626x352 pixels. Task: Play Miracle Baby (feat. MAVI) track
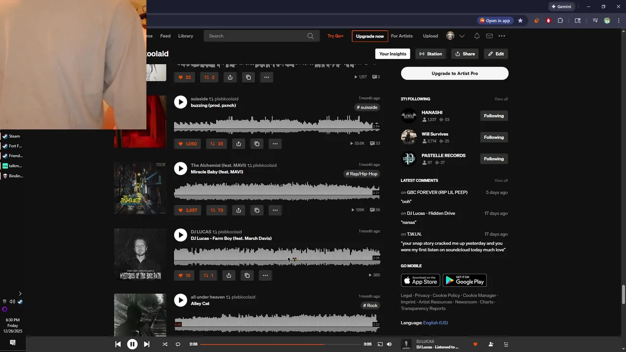[180, 168]
